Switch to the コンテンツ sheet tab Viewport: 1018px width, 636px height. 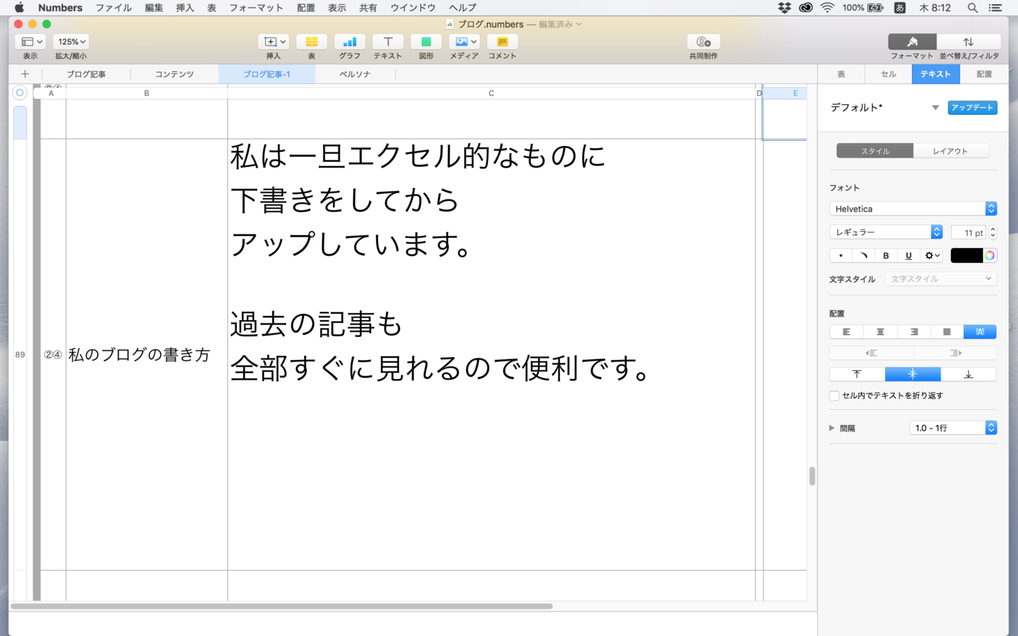(174, 74)
